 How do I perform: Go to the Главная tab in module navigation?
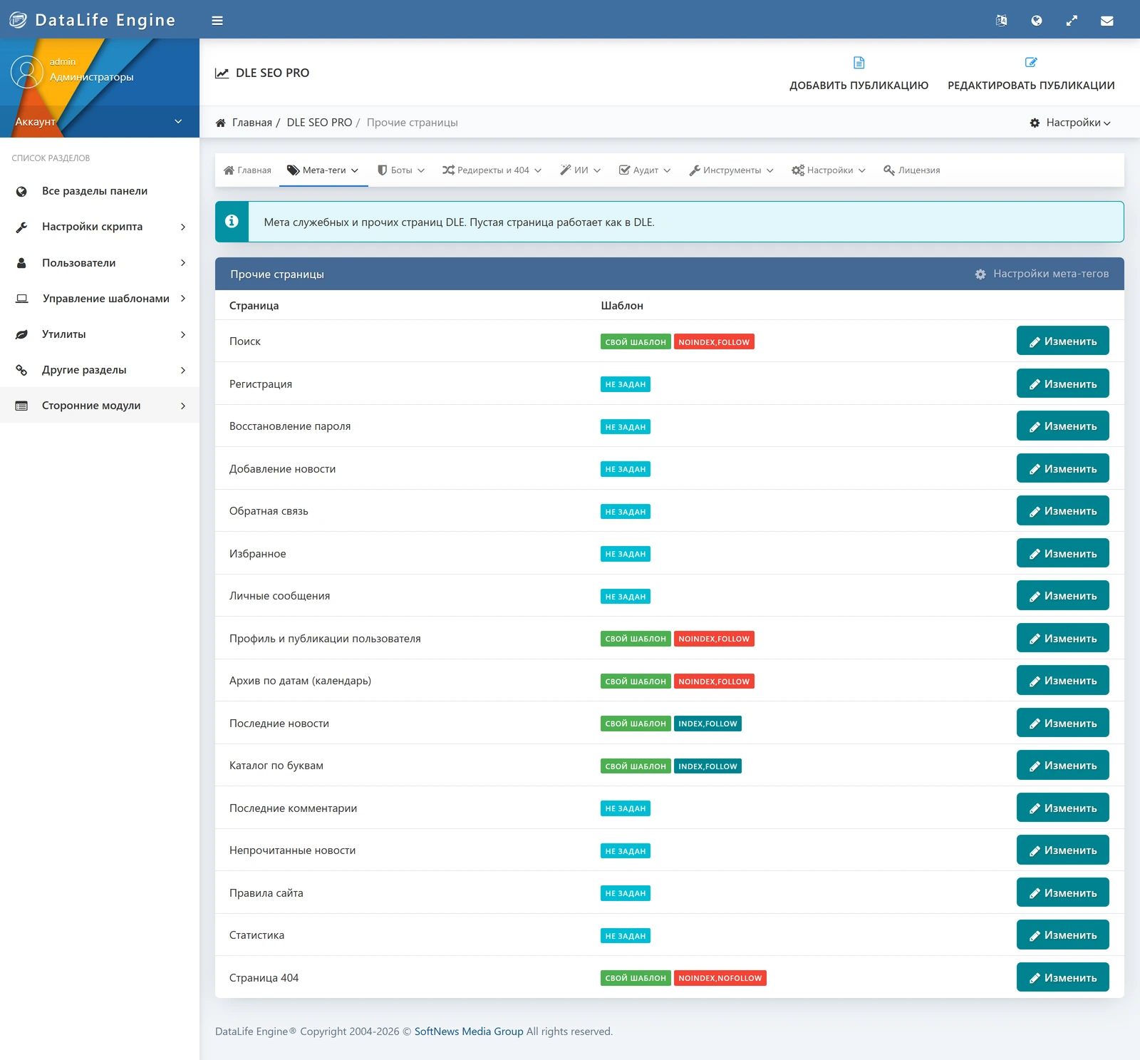coord(247,170)
